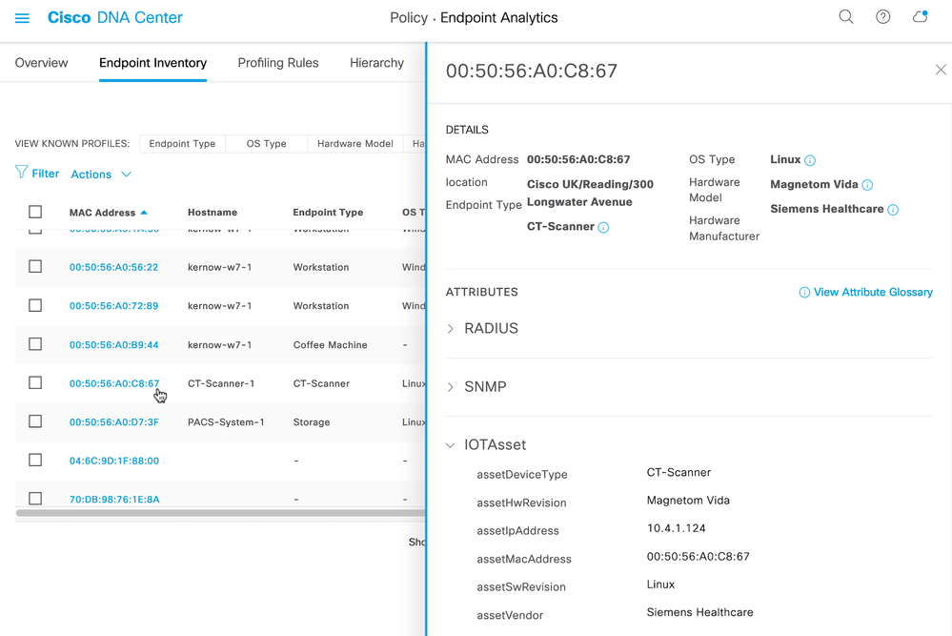Image resolution: width=952 pixels, height=636 pixels.
Task: Go to the Hierarchy tab
Action: click(x=376, y=63)
